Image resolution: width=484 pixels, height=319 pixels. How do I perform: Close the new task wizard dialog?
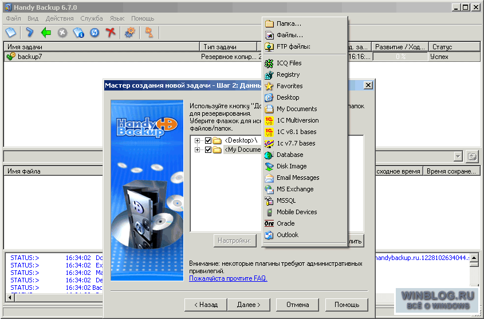click(368, 85)
